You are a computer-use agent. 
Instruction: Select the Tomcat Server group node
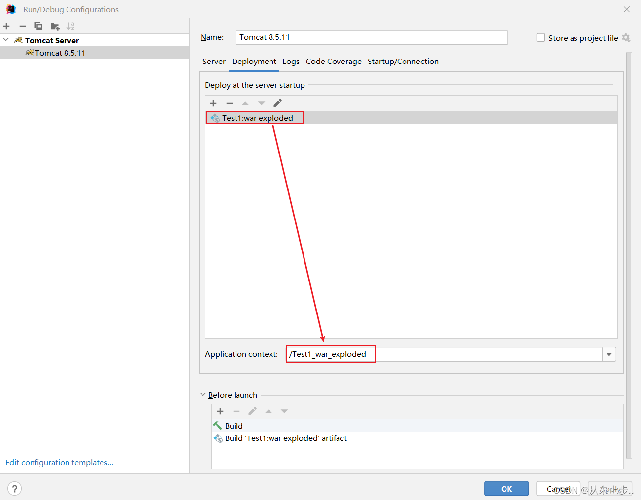[95, 40]
